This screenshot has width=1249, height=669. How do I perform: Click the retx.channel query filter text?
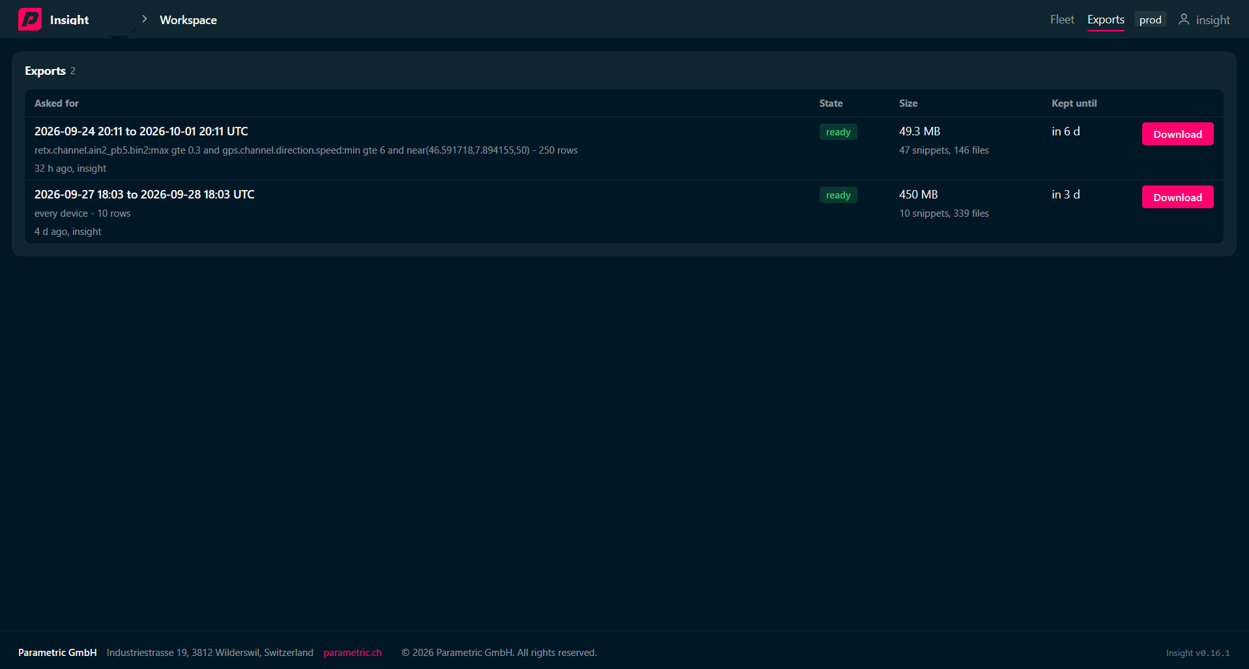click(306, 150)
